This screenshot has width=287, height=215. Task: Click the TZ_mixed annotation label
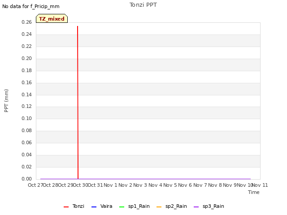(x=52, y=18)
